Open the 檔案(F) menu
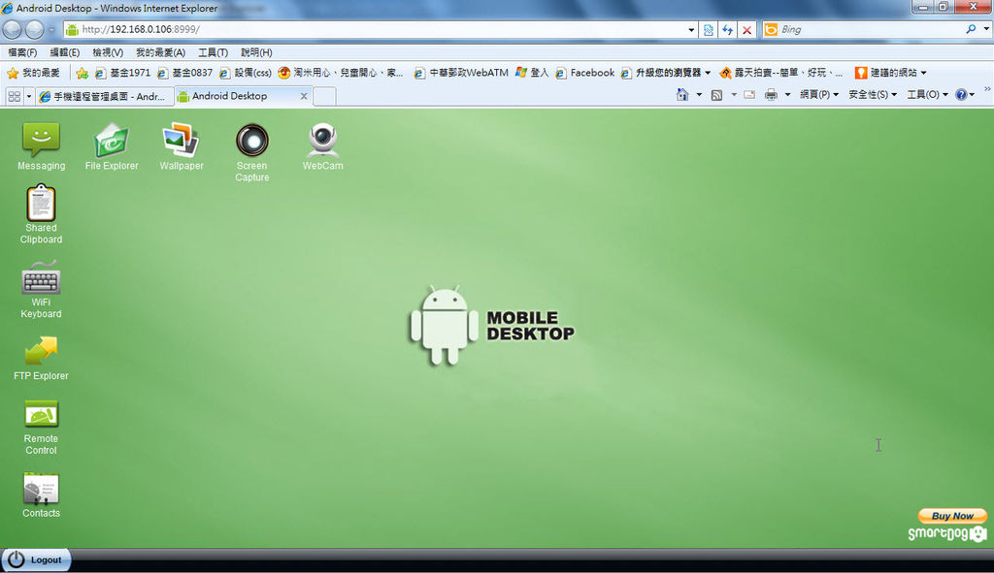The height and width of the screenshot is (573, 994). (22, 52)
